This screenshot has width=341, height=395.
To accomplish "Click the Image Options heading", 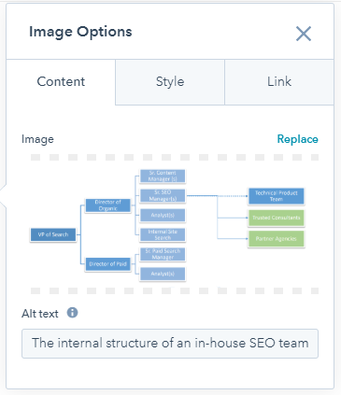I will 80,32.
